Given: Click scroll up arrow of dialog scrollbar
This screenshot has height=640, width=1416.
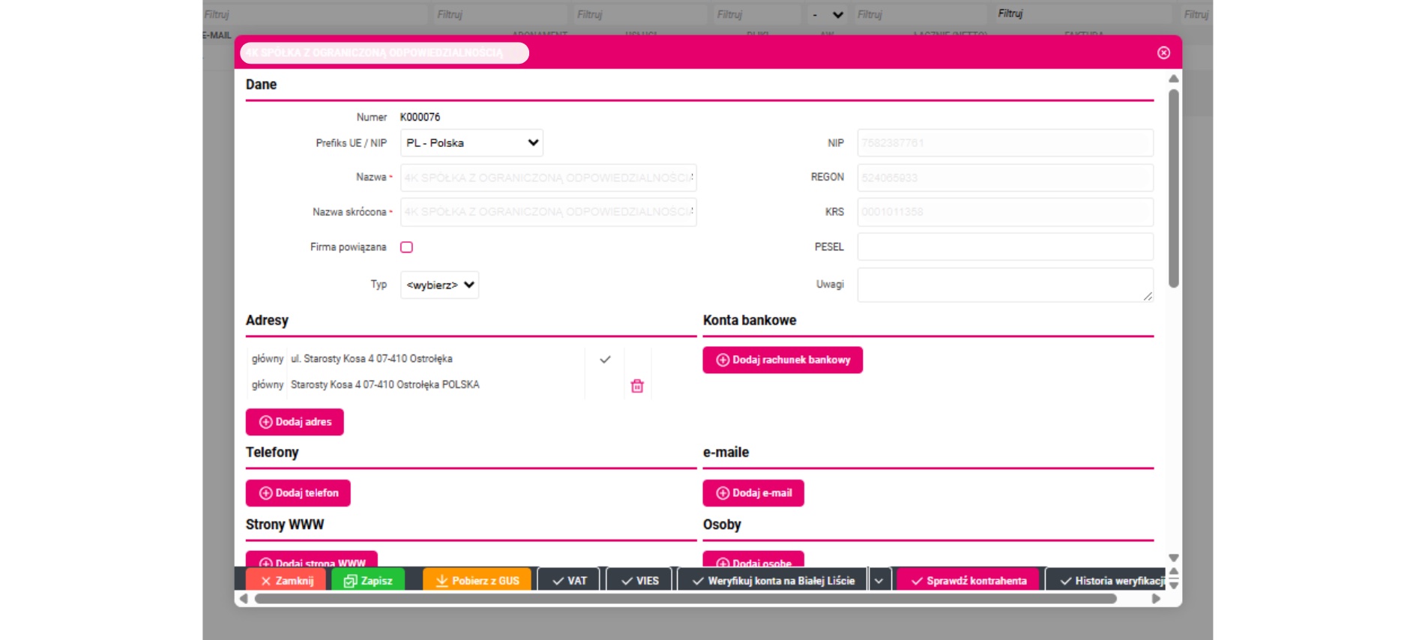Looking at the screenshot, I should (x=1174, y=79).
